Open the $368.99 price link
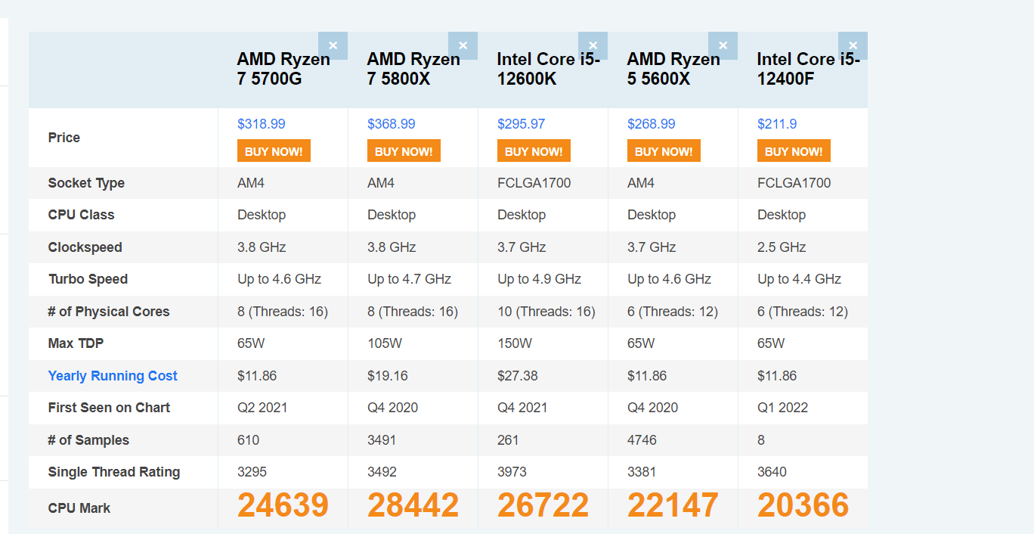The image size is (1034, 534). [x=392, y=124]
